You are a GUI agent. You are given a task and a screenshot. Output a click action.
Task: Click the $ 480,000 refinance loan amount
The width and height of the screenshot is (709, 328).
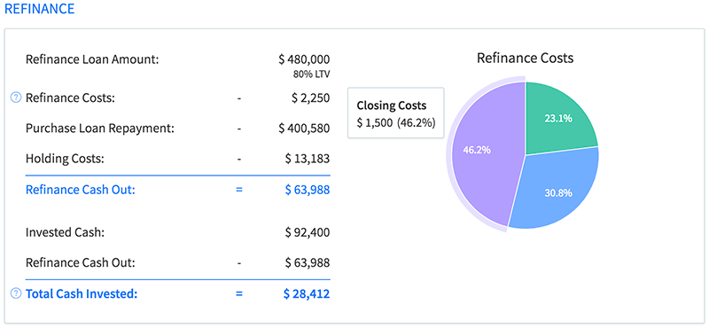click(304, 59)
